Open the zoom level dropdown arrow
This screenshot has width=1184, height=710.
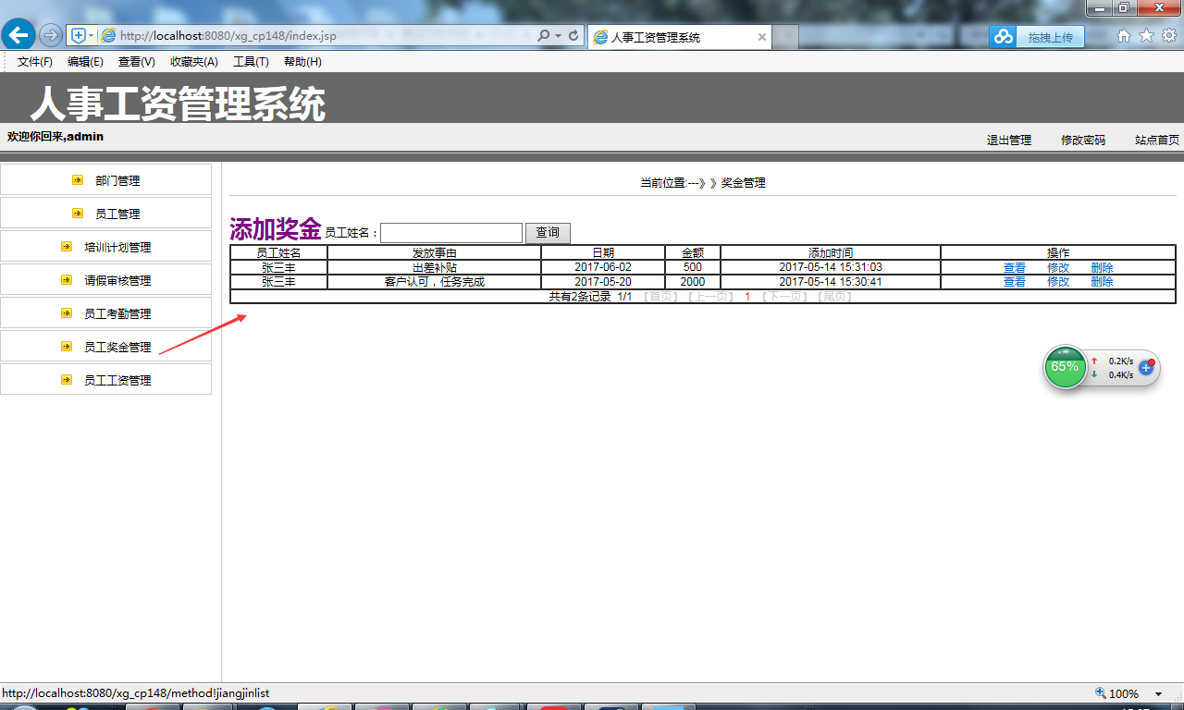click(1158, 694)
